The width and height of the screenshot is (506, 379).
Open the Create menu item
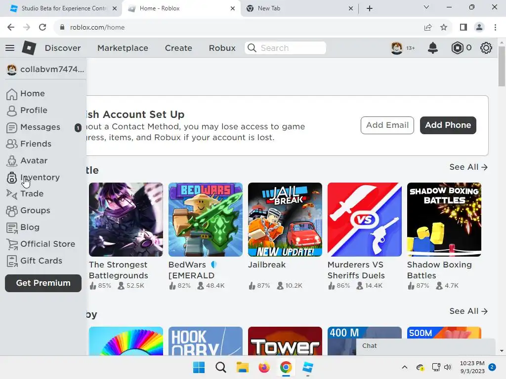[x=178, y=48]
